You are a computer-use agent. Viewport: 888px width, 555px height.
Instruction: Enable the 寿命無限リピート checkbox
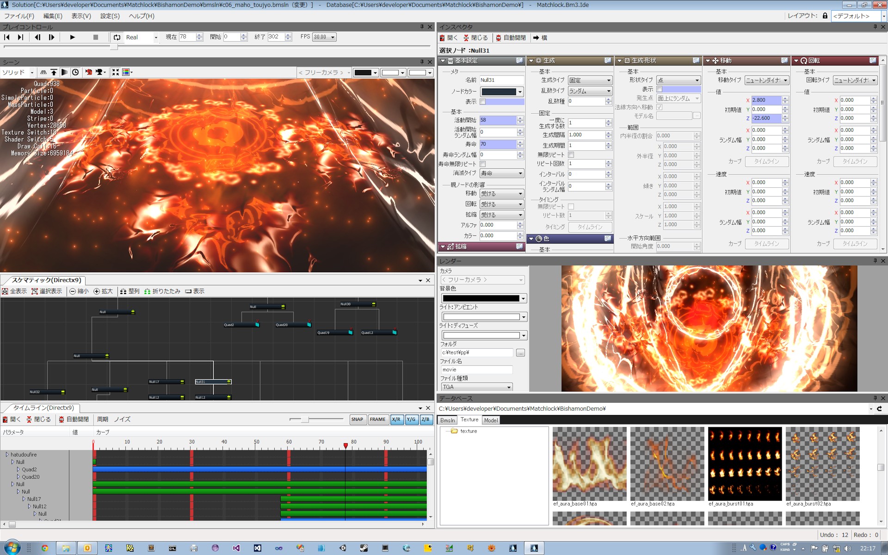point(483,164)
